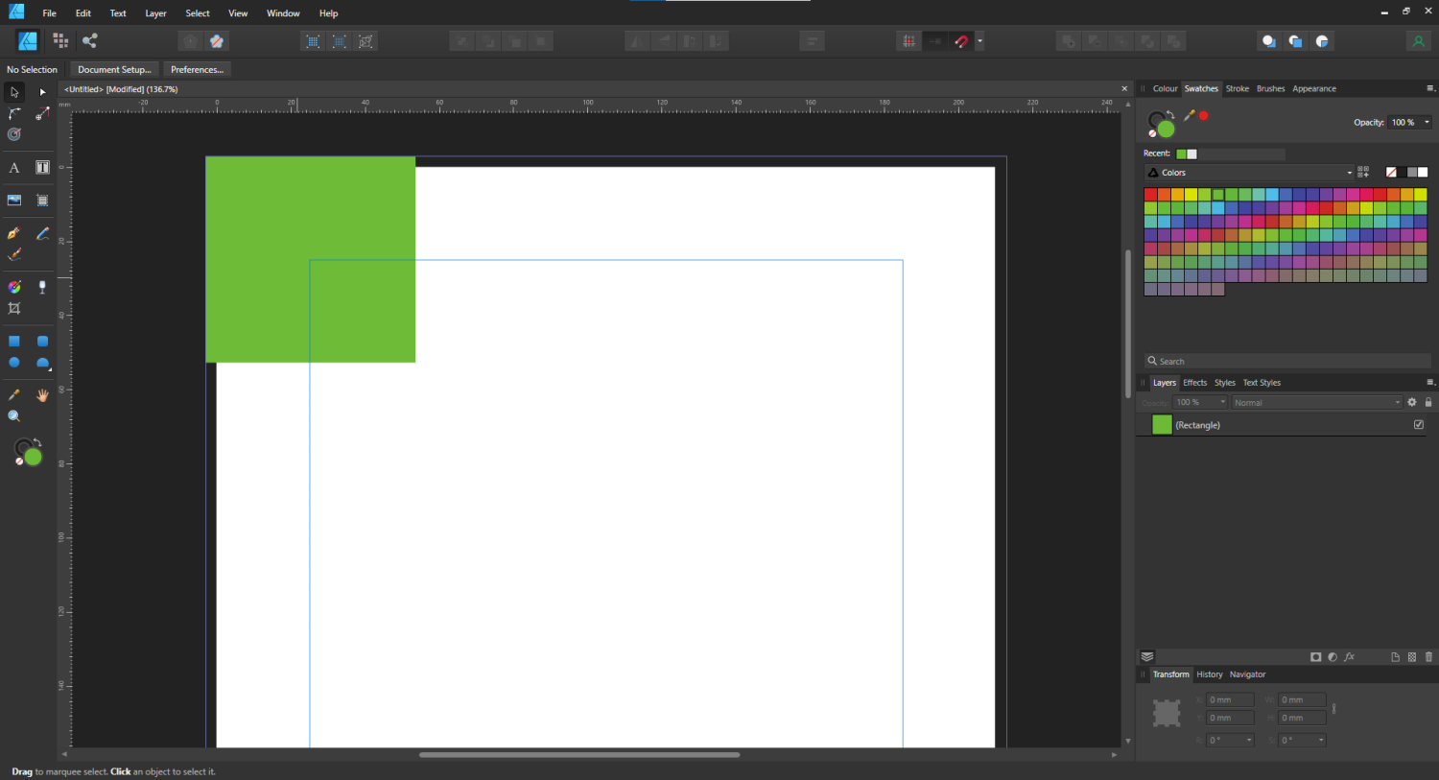The height and width of the screenshot is (780, 1439).
Task: Toggle the pixel grid view icon
Action: (908, 41)
